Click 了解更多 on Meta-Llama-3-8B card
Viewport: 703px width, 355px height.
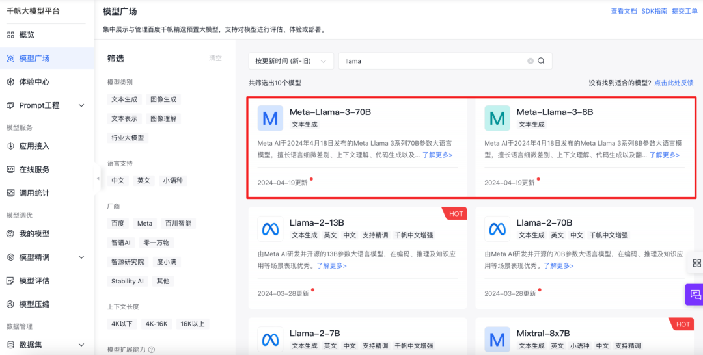(x=665, y=155)
